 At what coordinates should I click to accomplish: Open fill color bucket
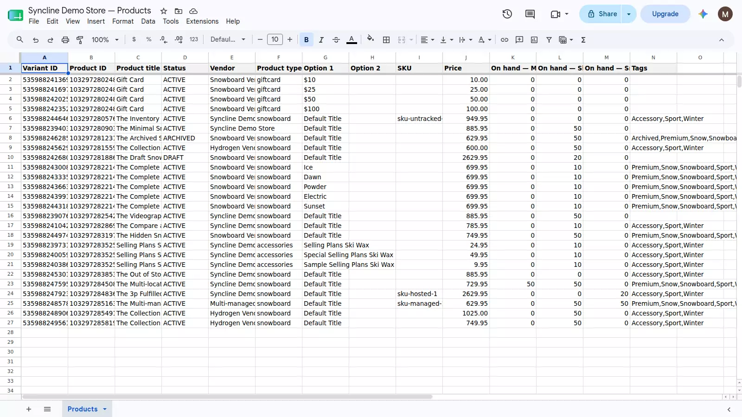point(371,39)
